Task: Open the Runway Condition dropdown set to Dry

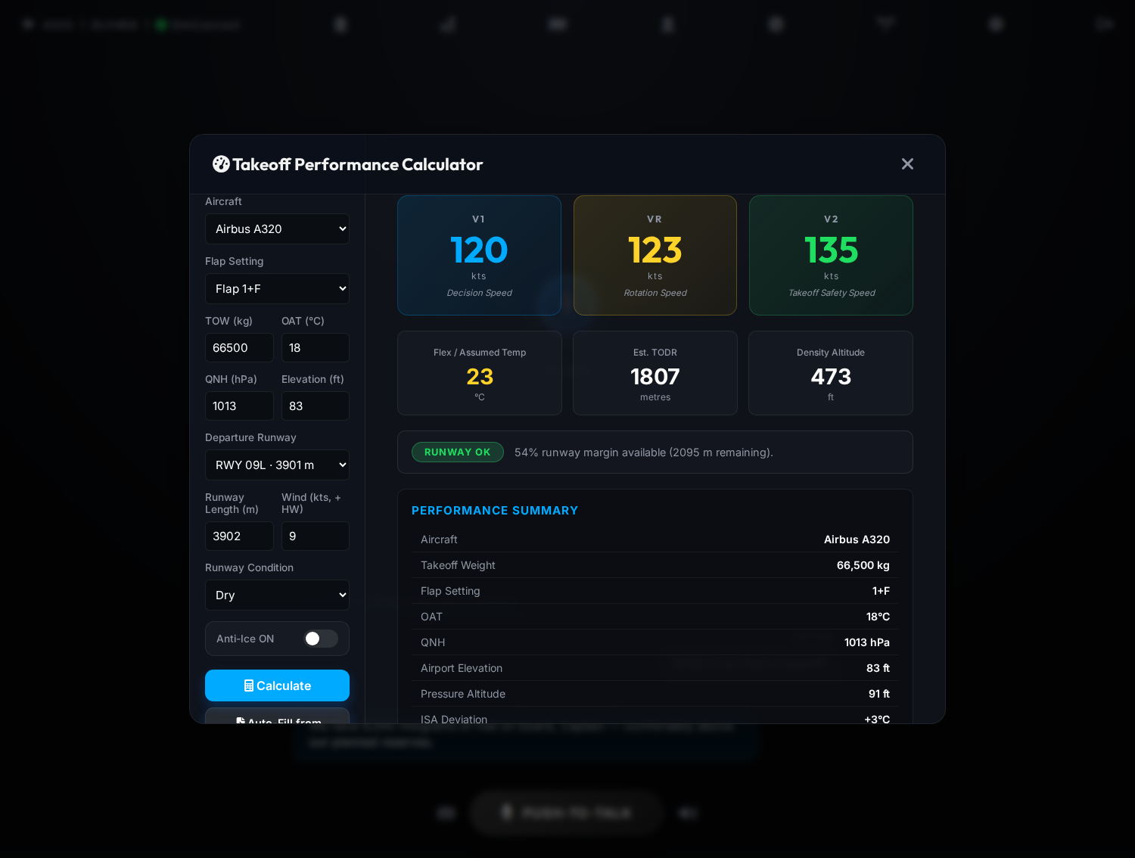Action: 277,595
